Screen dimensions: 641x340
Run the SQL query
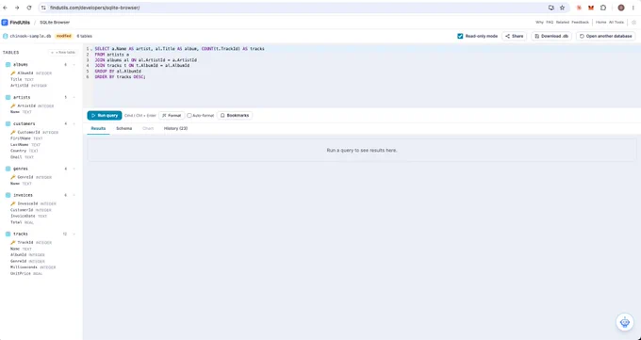point(105,116)
